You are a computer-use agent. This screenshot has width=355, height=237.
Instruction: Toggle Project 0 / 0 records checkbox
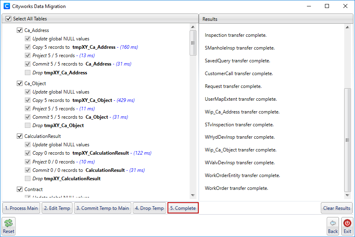pos(28,162)
